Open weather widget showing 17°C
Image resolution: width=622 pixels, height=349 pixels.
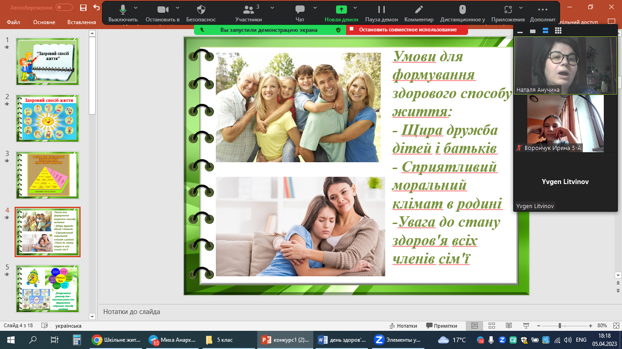coord(452,339)
